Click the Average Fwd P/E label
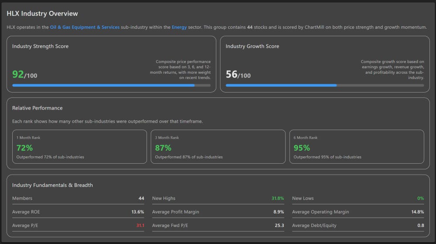The height and width of the screenshot is (244, 436). tap(170, 225)
